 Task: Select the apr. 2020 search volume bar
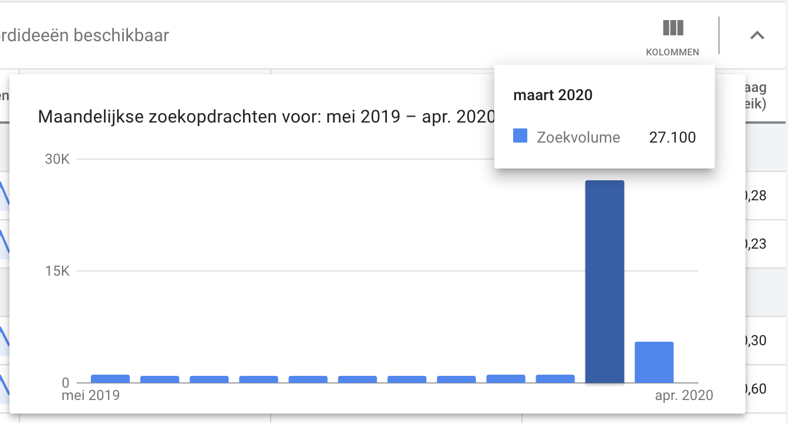point(654,362)
